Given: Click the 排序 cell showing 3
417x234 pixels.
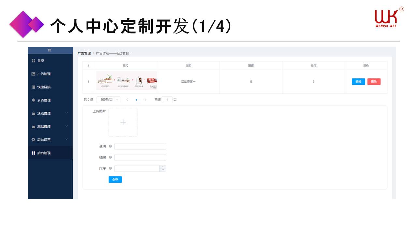Looking at the screenshot, I should pyautogui.click(x=313, y=82).
